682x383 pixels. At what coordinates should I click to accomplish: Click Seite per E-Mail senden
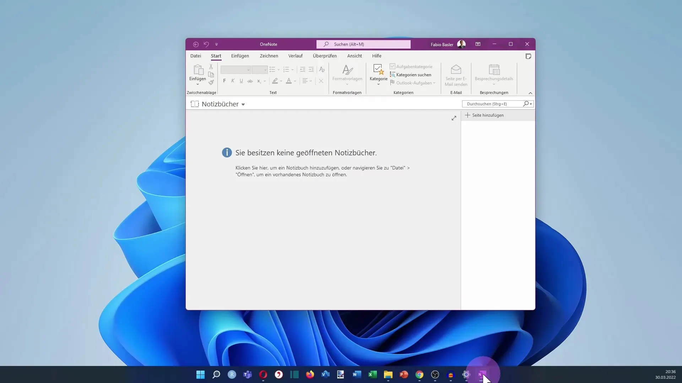click(456, 75)
